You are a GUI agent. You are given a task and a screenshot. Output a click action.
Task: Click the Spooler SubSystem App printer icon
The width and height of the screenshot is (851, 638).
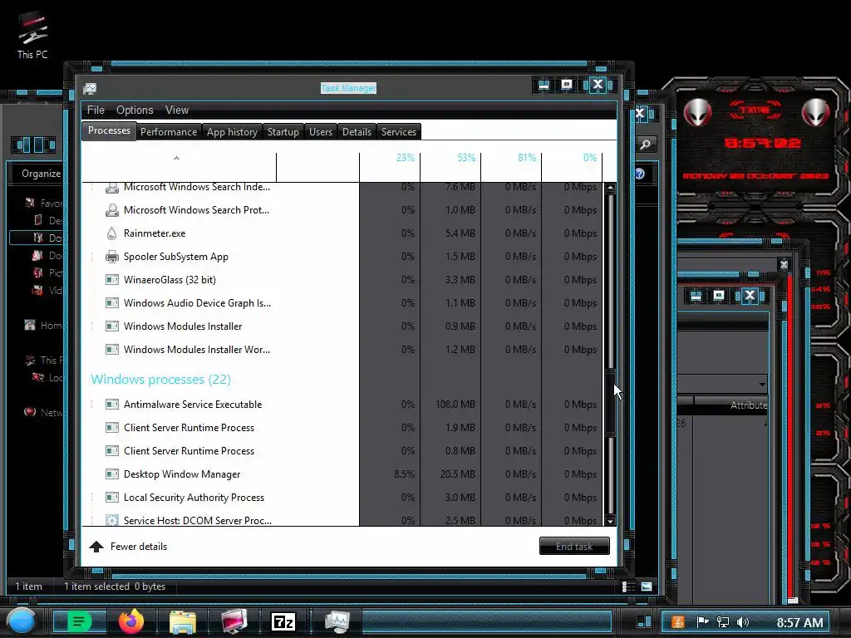click(x=112, y=257)
